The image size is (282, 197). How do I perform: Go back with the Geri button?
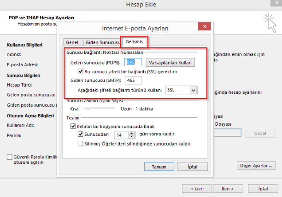198,188
